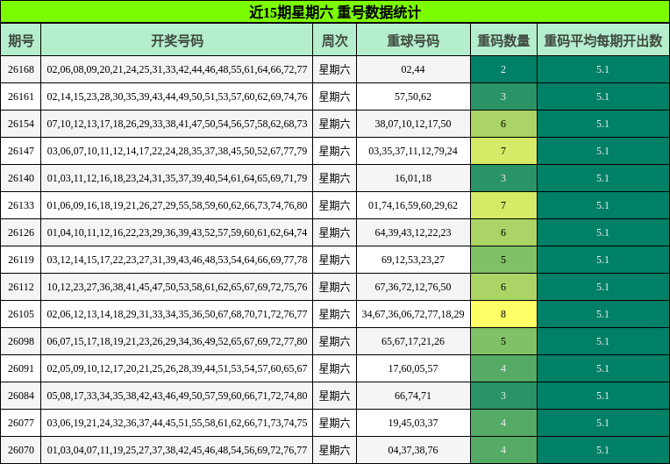The image size is (670, 464).
Task: Select issue number 26147
Action: [21, 151]
